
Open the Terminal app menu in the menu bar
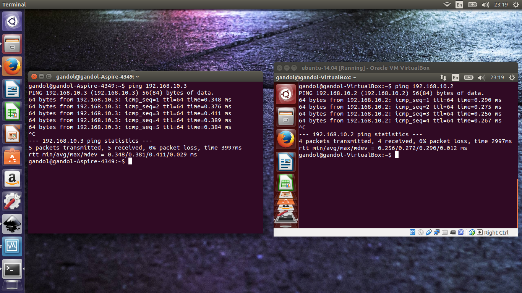[14, 5]
